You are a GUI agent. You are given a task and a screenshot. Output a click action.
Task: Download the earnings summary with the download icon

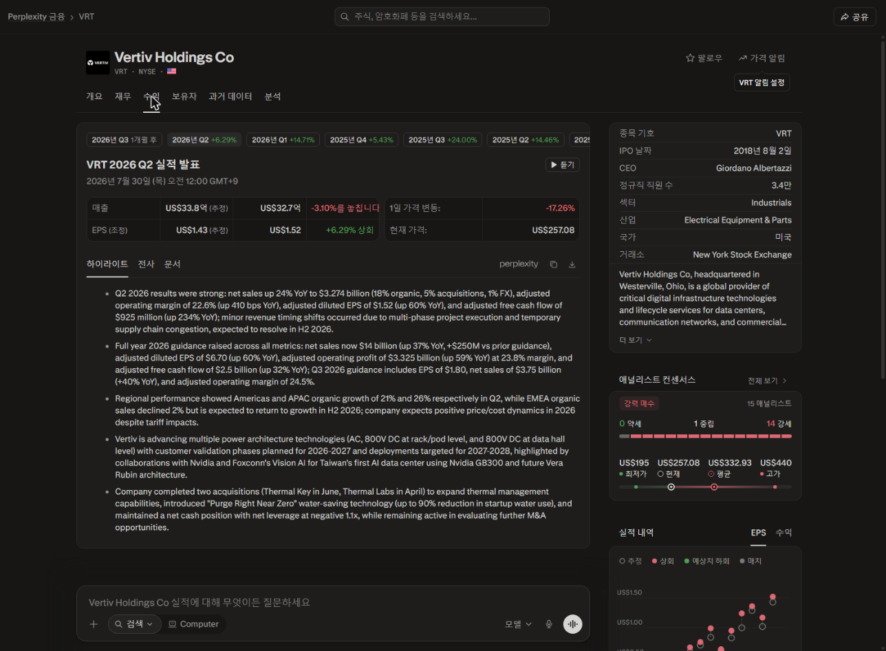[572, 264]
